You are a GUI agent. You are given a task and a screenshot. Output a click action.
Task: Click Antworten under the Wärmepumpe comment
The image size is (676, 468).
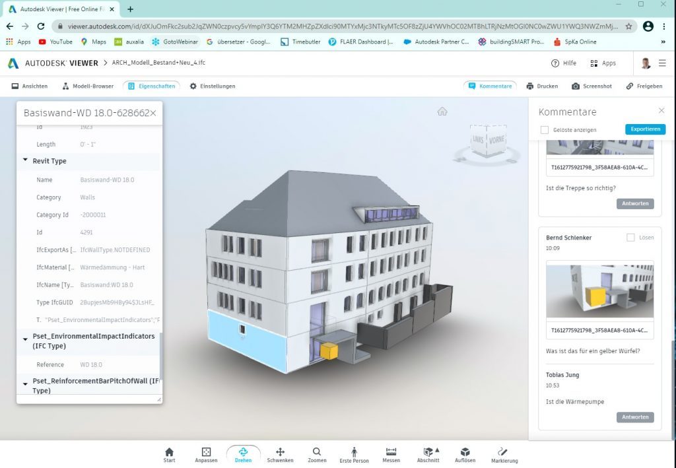click(635, 417)
